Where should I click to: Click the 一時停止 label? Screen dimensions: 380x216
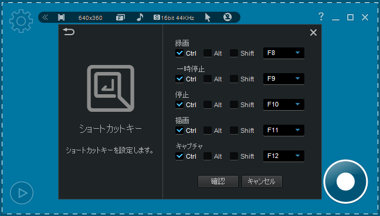click(x=191, y=69)
